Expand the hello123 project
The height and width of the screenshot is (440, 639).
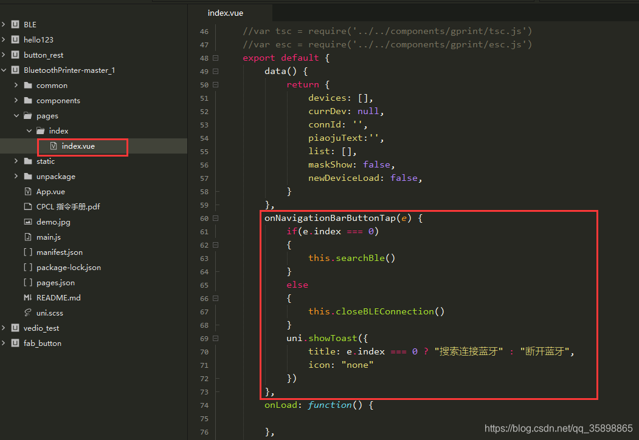coord(4,39)
